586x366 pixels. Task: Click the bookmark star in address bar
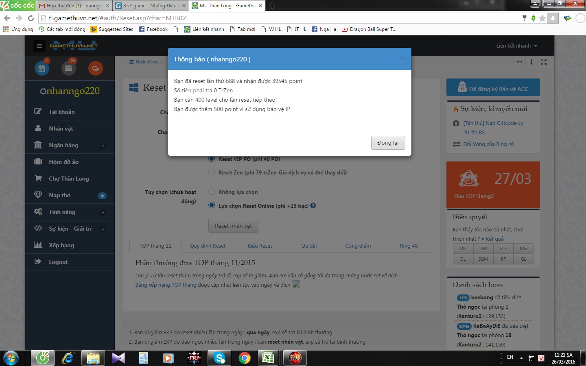(x=542, y=18)
